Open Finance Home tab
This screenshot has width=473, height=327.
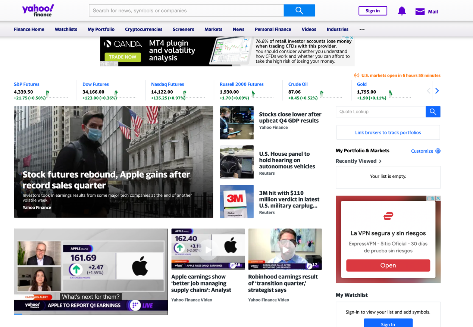(29, 29)
